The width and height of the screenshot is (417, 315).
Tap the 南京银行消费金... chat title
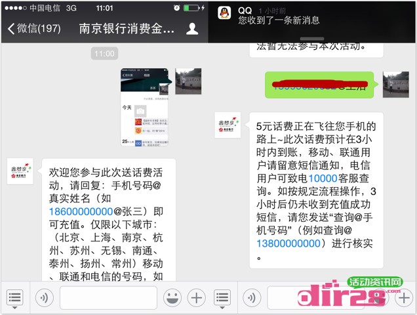pos(127,28)
